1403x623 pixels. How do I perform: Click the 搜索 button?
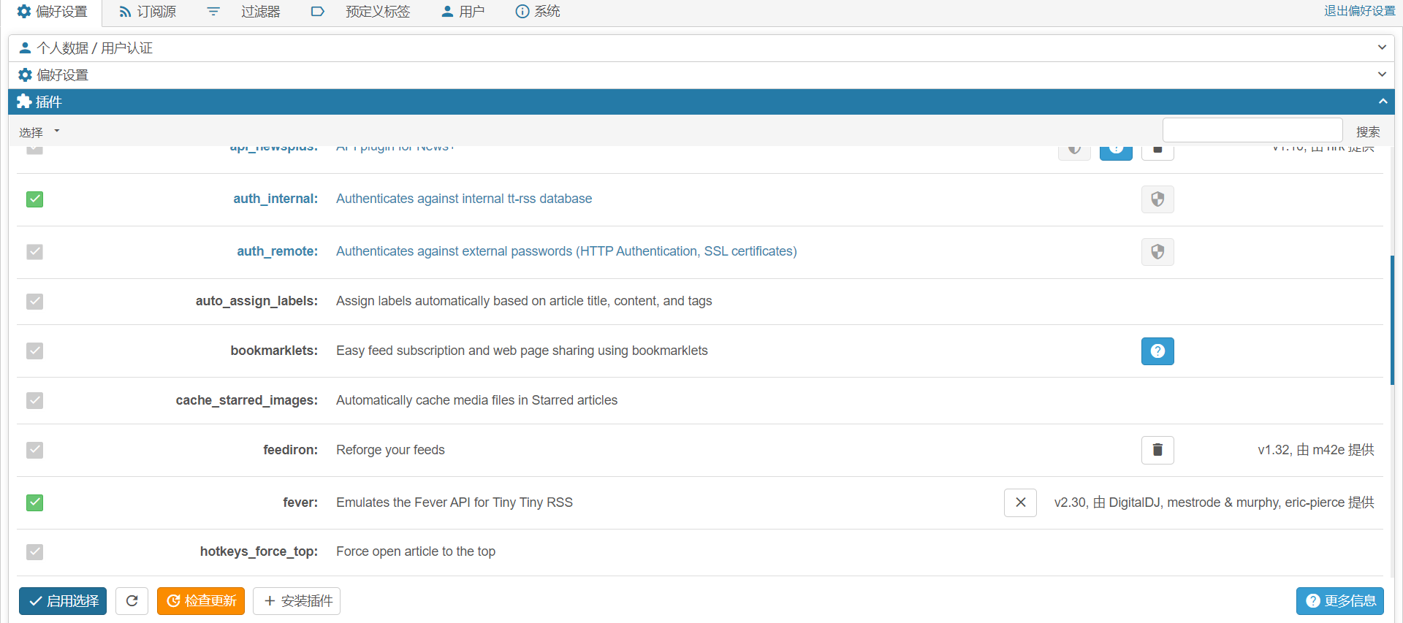pos(1367,132)
